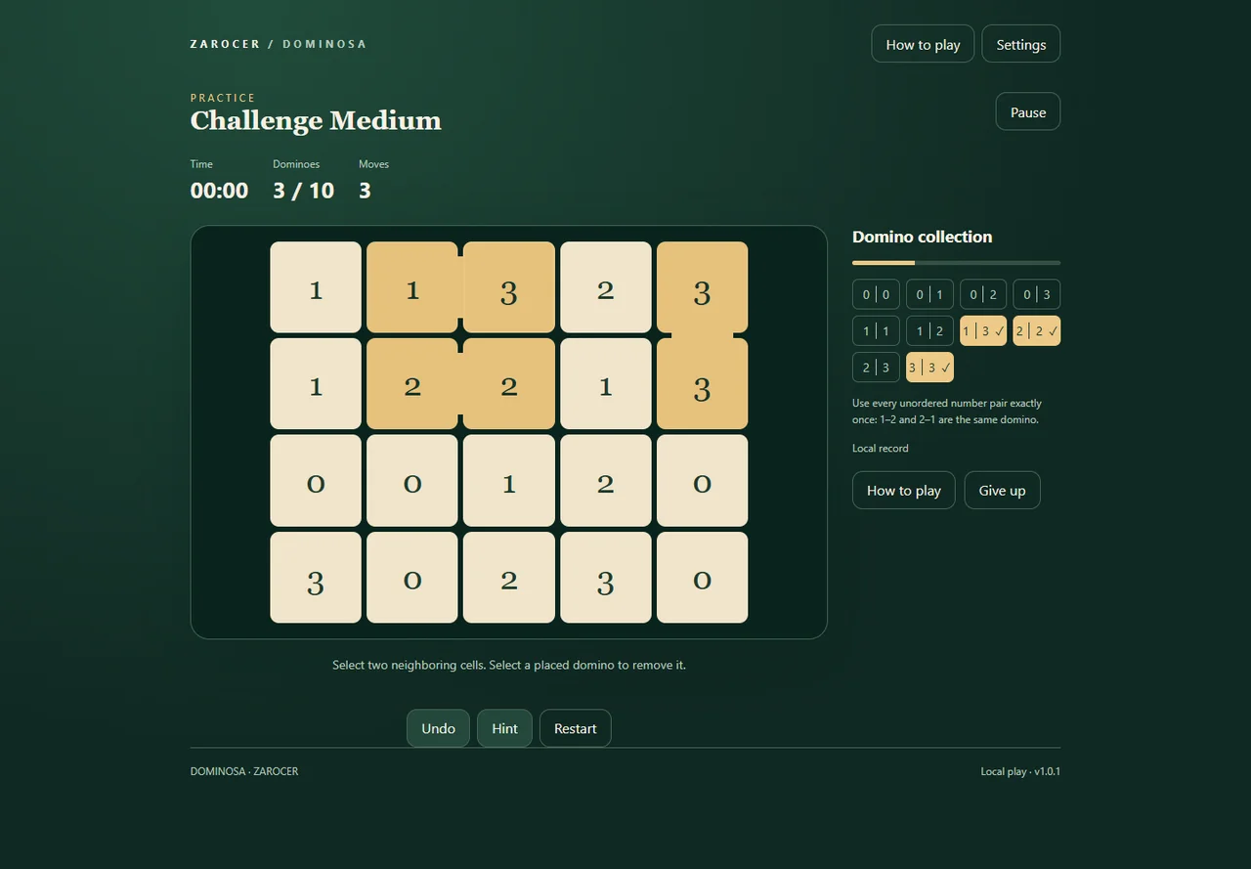Select the unplaced 1 tile in row two, column one
Image resolution: width=1251 pixels, height=869 pixels.
coord(316,384)
